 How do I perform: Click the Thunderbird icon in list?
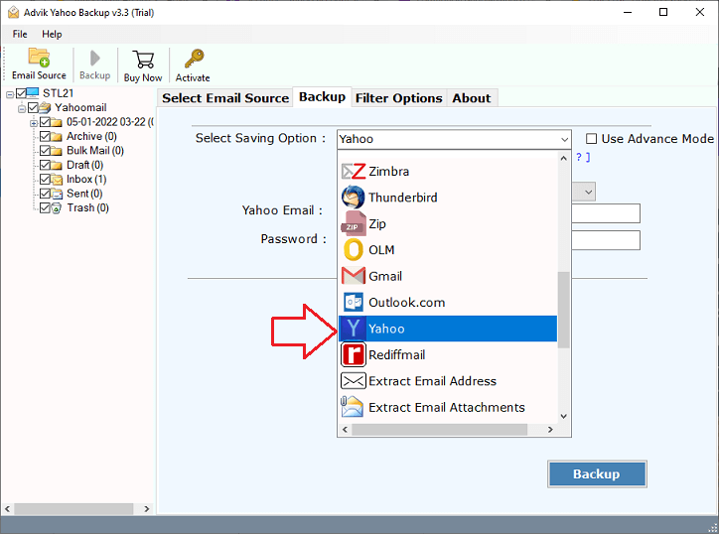(354, 198)
